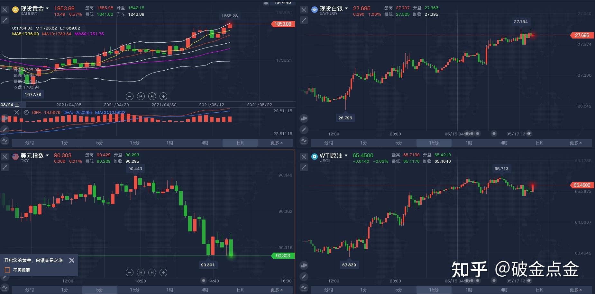Switch silver chart to 1时 timeframe
The width and height of the screenshot is (595, 294).
469,143
